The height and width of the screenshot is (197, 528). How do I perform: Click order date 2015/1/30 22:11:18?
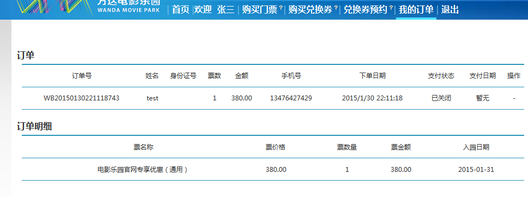click(372, 98)
